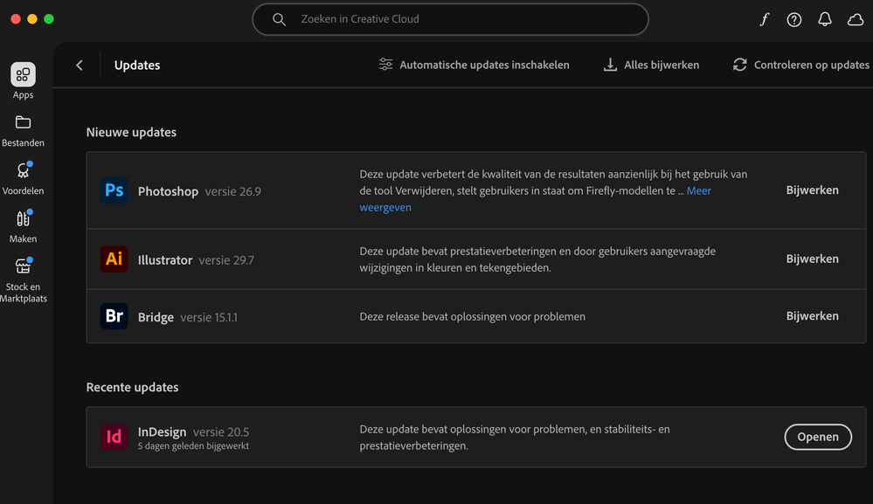Image resolution: width=873 pixels, height=504 pixels.
Task: Open the help question mark icon
Action: tap(794, 19)
